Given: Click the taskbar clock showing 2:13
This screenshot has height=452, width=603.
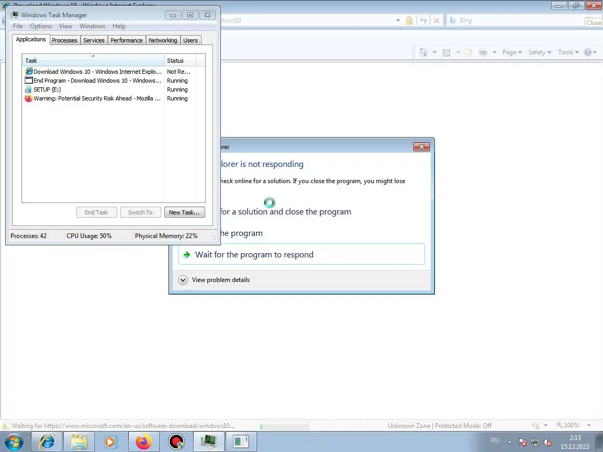Looking at the screenshot, I should tap(575, 442).
